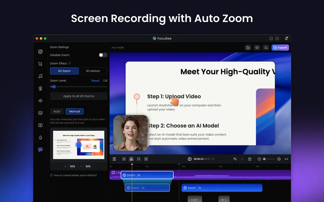This screenshot has width=324, height=202.
Task: Toggle the timeline tracks panel icon
Action: (114, 159)
